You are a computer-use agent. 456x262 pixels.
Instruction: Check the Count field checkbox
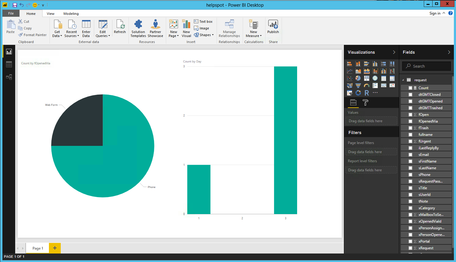410,88
